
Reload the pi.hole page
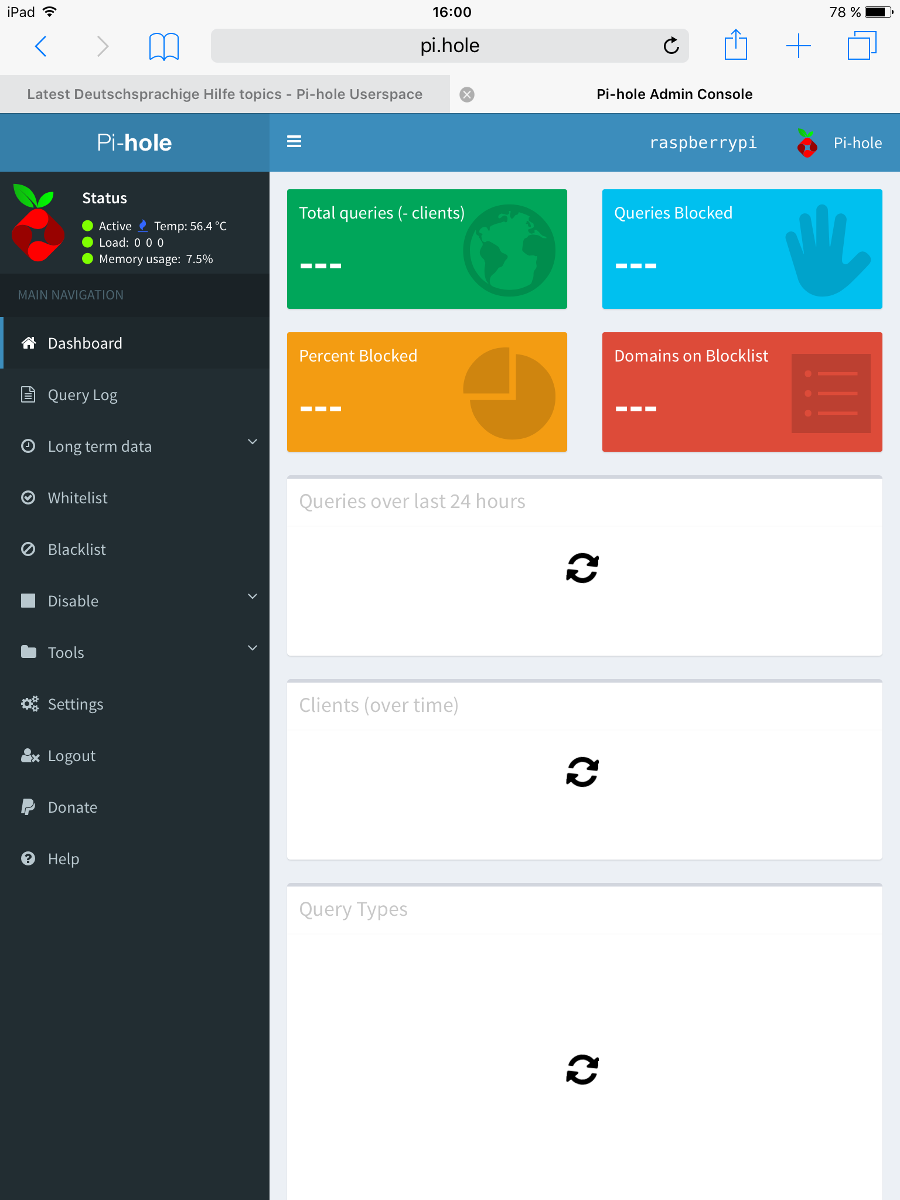pos(671,45)
